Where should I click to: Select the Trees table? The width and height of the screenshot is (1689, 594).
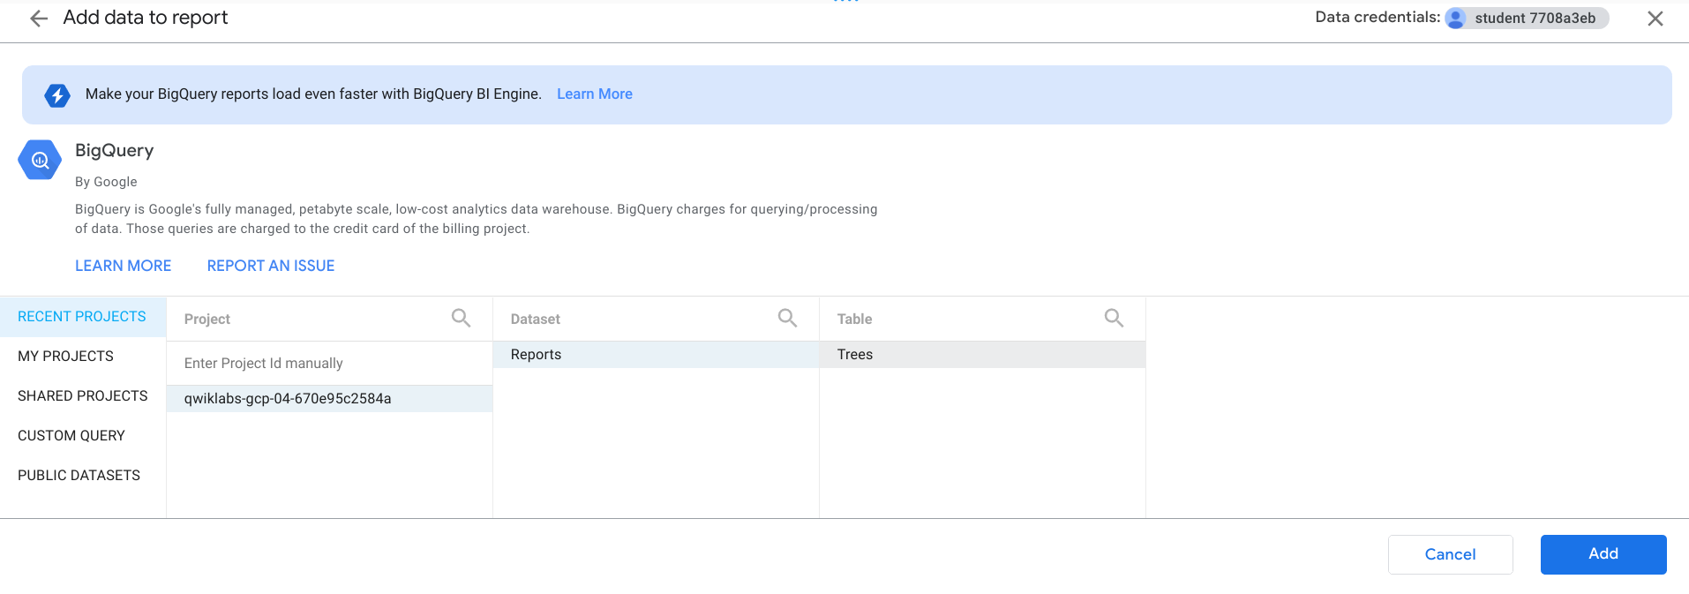pyautogui.click(x=982, y=355)
